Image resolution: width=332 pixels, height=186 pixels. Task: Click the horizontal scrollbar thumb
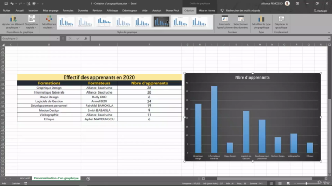[x=265, y=179]
